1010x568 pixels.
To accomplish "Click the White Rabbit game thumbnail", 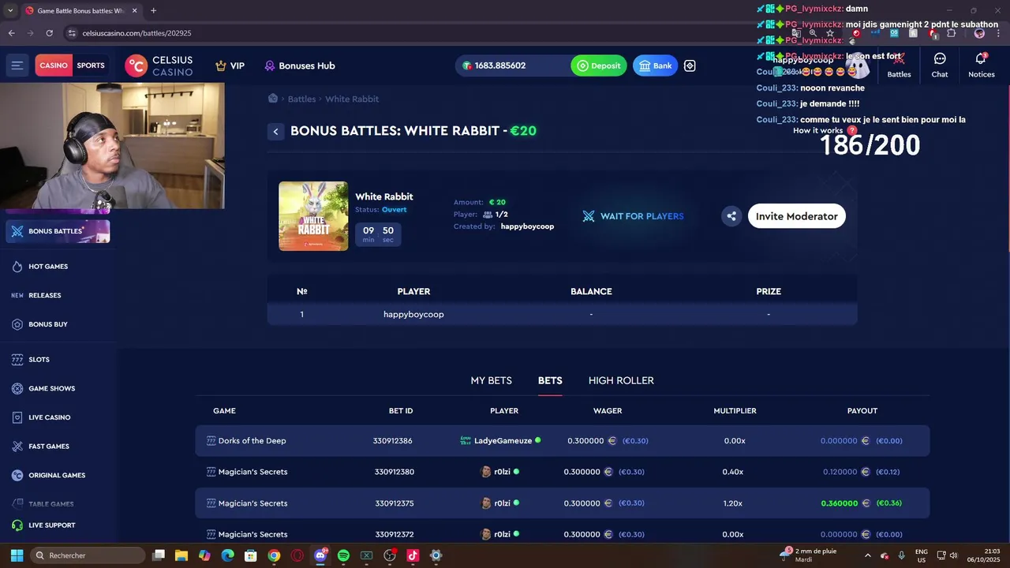I will pos(313,216).
